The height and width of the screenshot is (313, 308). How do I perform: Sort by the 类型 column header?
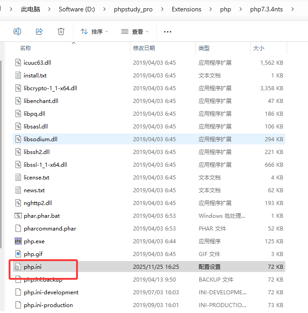(x=204, y=48)
